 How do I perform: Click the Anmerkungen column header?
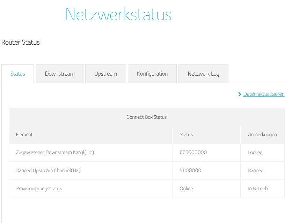(x=262, y=134)
